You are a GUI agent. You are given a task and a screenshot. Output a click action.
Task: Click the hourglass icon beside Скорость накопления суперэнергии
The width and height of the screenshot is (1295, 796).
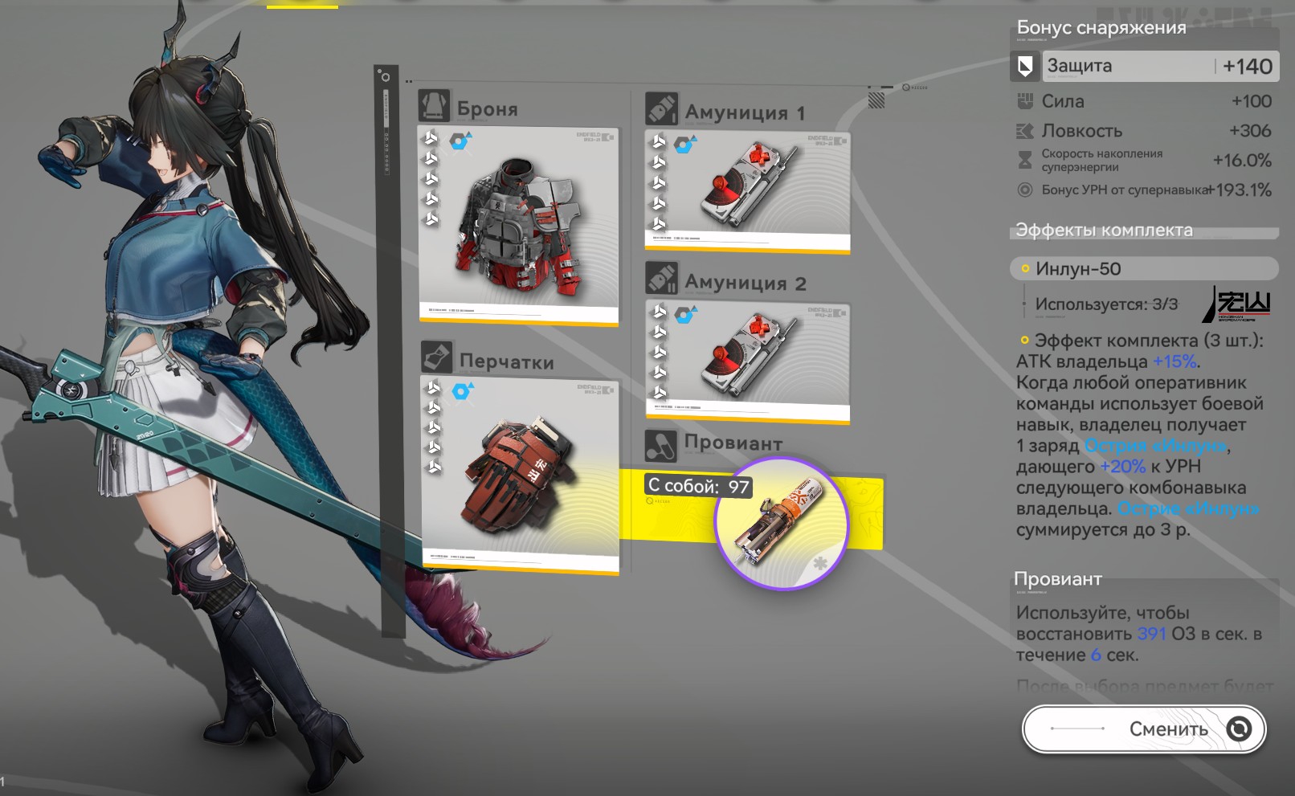pos(1025,160)
